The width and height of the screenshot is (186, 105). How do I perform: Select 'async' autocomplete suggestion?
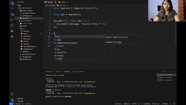click(80, 56)
